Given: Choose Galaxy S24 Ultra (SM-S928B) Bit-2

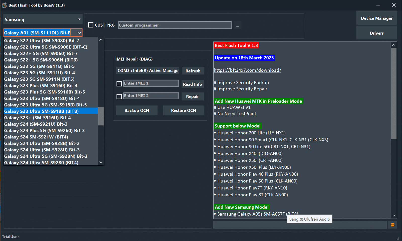Looking at the screenshot, I should [x=51, y=143].
